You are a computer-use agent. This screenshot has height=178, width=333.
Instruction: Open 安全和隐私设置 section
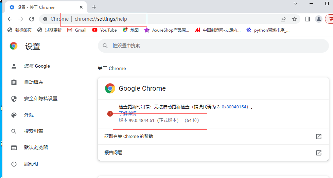[41, 99]
